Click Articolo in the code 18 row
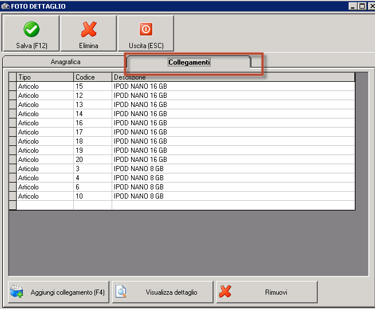375x309 pixels. pos(28,141)
